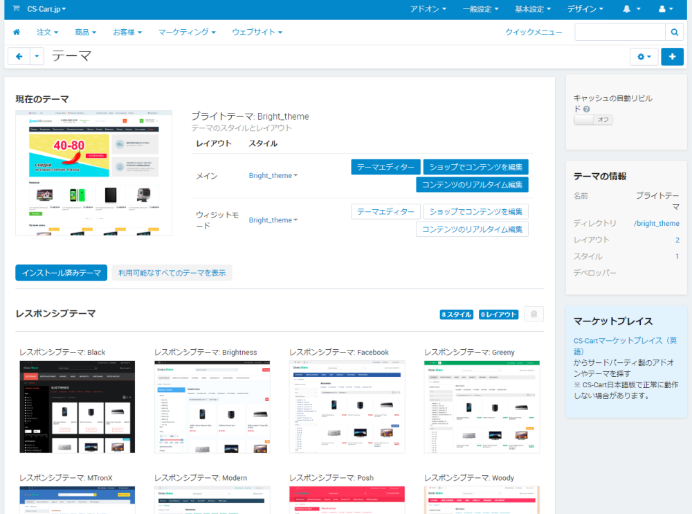The height and width of the screenshot is (514, 692).
Task: Click the style count 1 link
Action: coord(677,256)
